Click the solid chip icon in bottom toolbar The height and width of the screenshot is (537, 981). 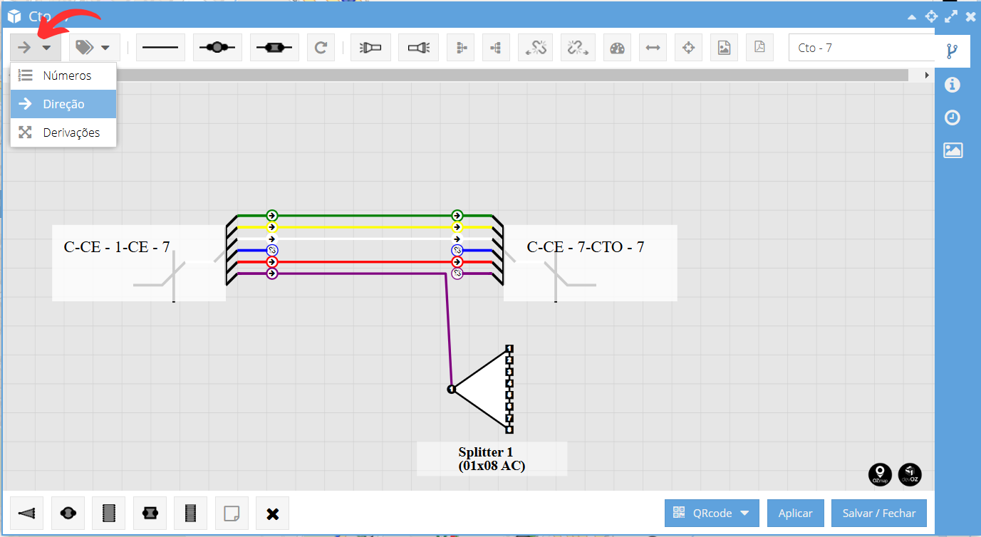(109, 513)
